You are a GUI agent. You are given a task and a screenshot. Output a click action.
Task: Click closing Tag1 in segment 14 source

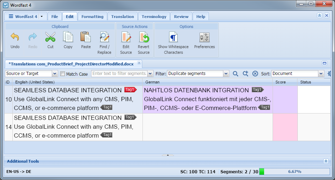(x=106, y=135)
